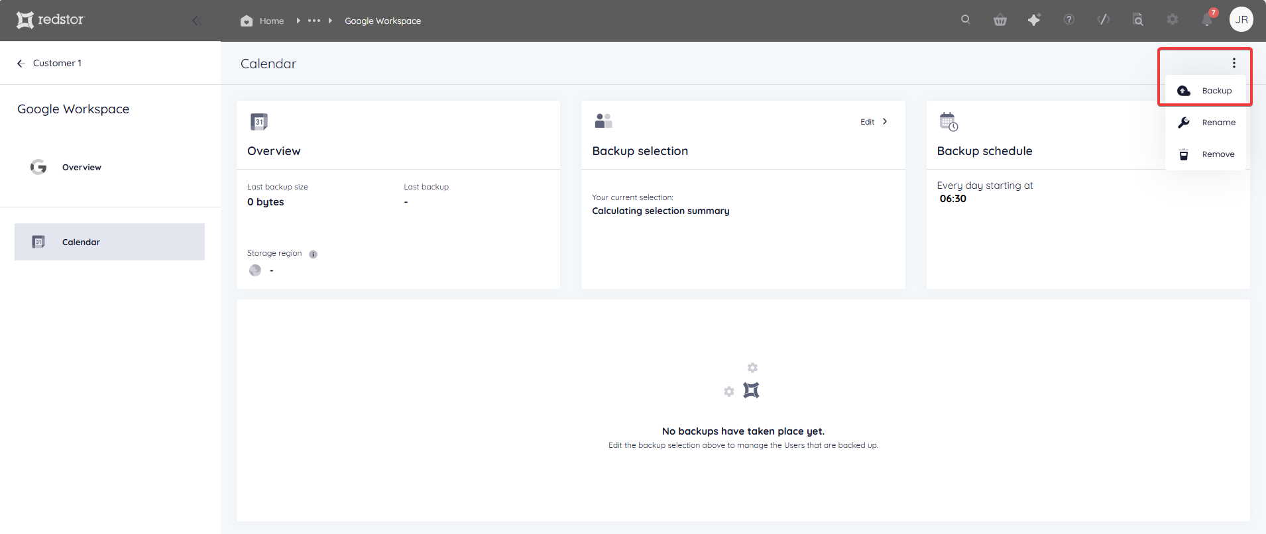1266x534 pixels.
Task: Go to Home breadcrumb link
Action: [x=272, y=21]
